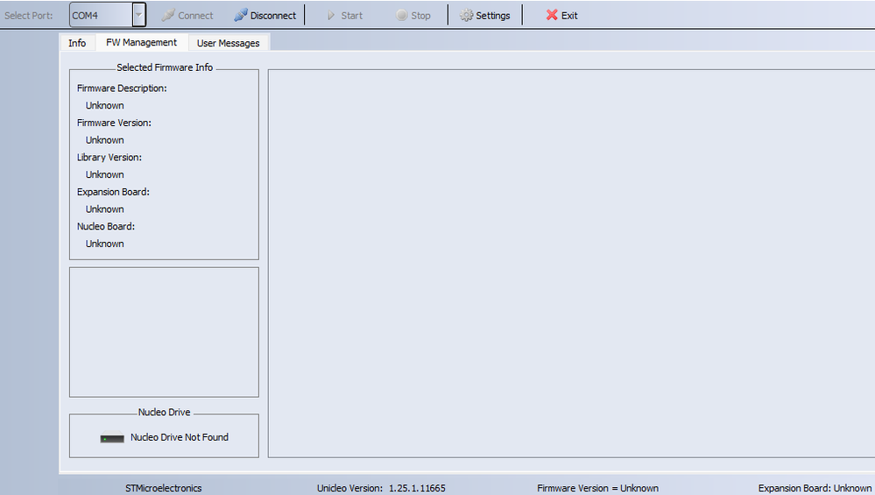
Task: Click the Library Version label
Action: tap(109, 158)
